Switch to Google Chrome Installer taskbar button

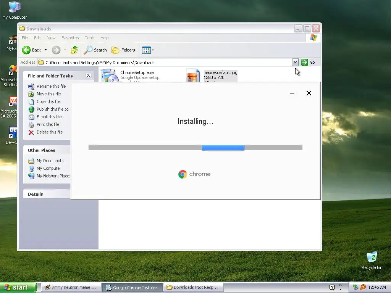click(132, 288)
